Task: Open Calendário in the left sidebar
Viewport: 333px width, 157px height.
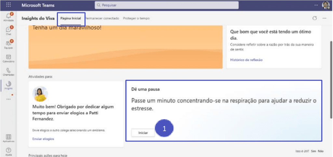Action: [x=8, y=58]
